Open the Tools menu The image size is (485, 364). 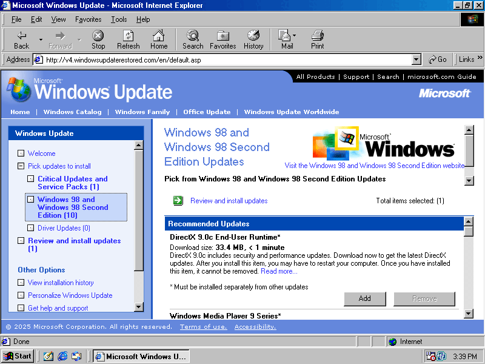[119, 19]
